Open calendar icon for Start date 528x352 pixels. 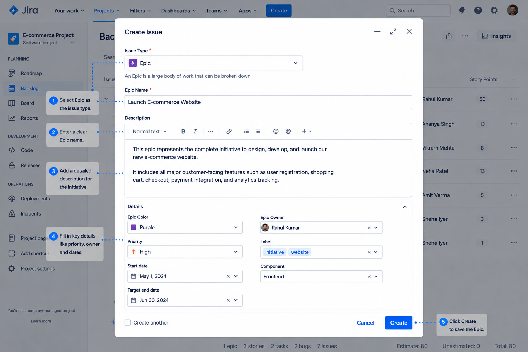pos(134,276)
